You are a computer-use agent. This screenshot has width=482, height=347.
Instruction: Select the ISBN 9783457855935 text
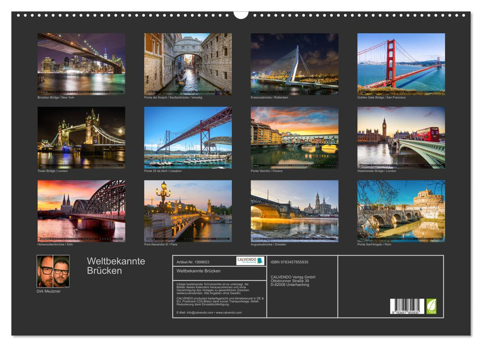289,261
